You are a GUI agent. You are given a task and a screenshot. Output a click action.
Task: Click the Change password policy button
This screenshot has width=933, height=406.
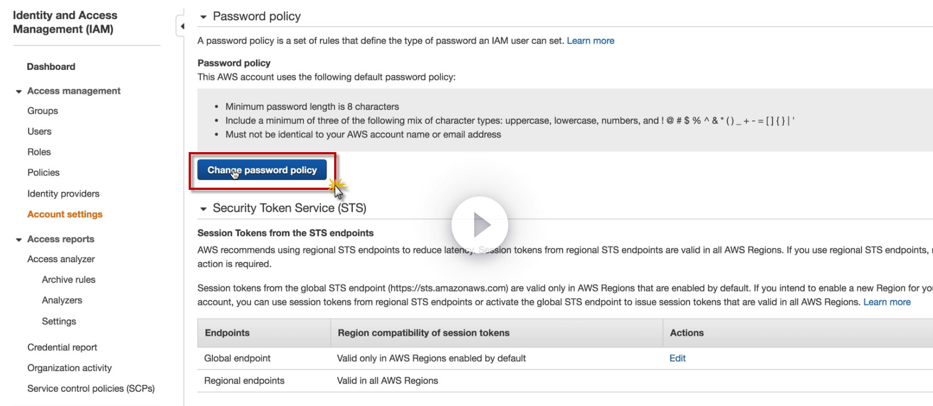click(x=262, y=170)
